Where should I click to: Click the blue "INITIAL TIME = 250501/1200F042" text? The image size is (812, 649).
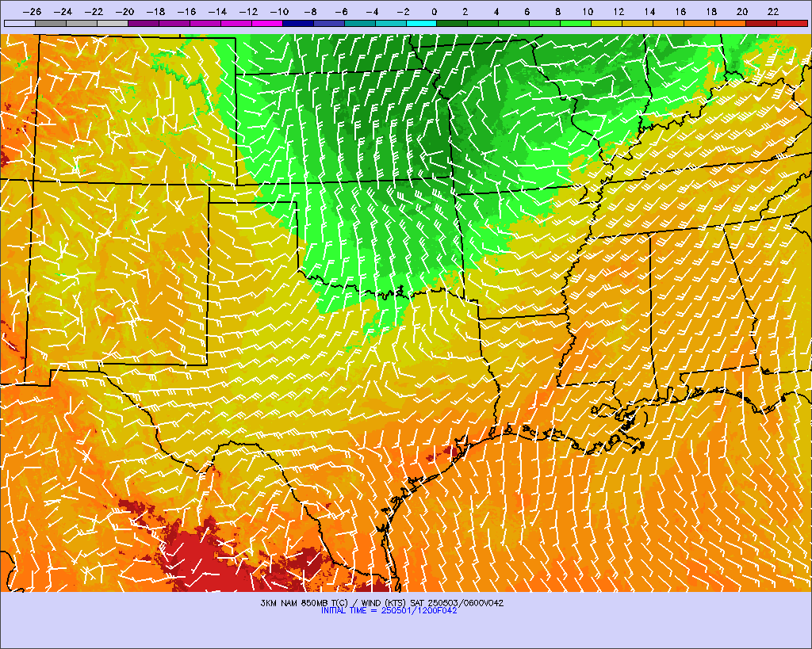click(x=389, y=611)
